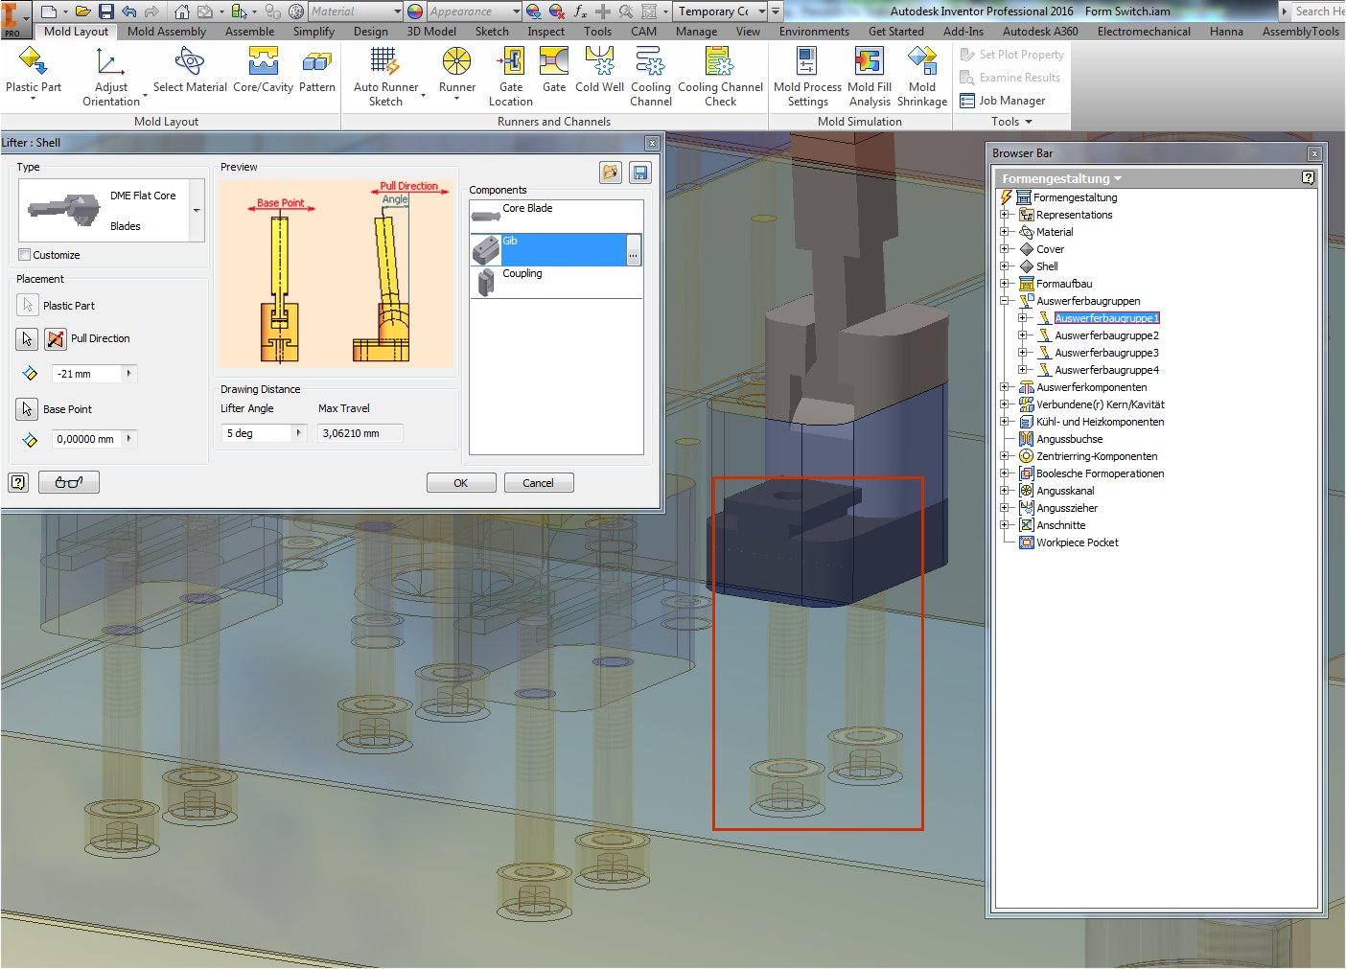Image resolution: width=1346 pixels, height=969 pixels.
Task: Activate the Base Point selector
Action: pyautogui.click(x=26, y=408)
